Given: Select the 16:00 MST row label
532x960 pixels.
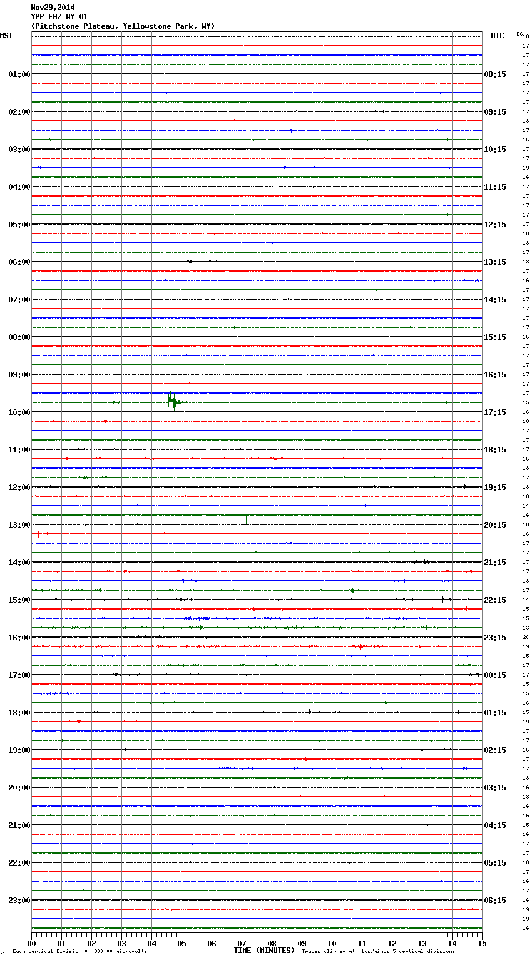Looking at the screenshot, I should (19, 638).
